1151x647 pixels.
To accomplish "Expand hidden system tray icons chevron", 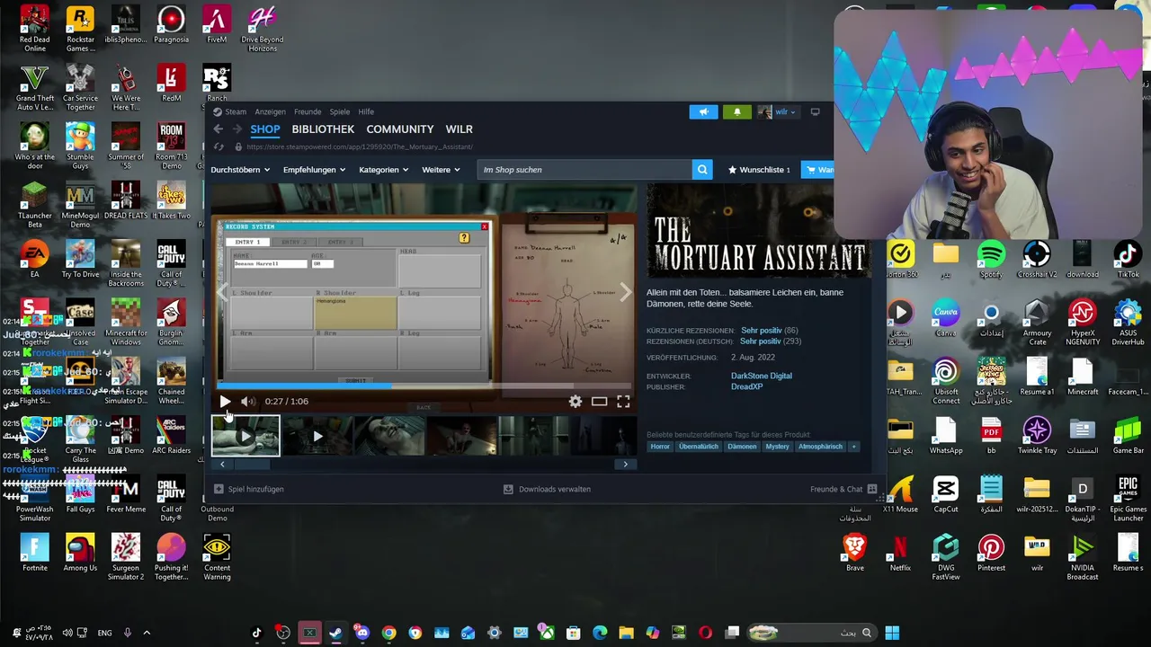I will pos(147,633).
